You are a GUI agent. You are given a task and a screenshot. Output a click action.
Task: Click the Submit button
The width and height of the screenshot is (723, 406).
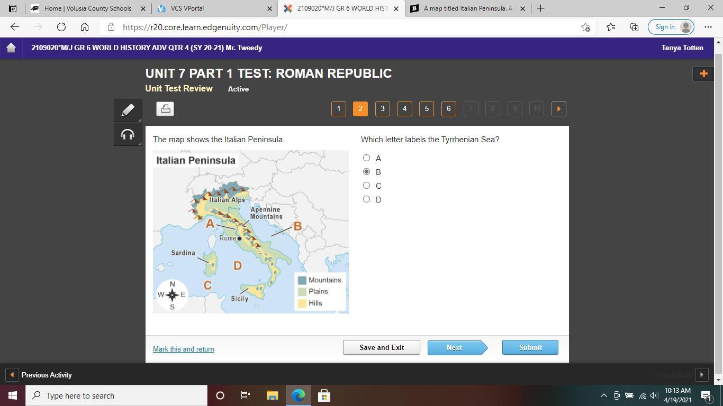(x=530, y=347)
